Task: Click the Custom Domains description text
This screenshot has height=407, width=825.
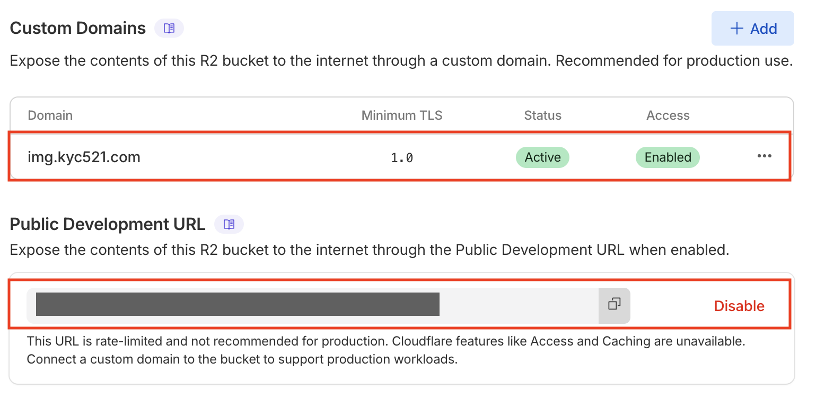Action: coord(401,61)
